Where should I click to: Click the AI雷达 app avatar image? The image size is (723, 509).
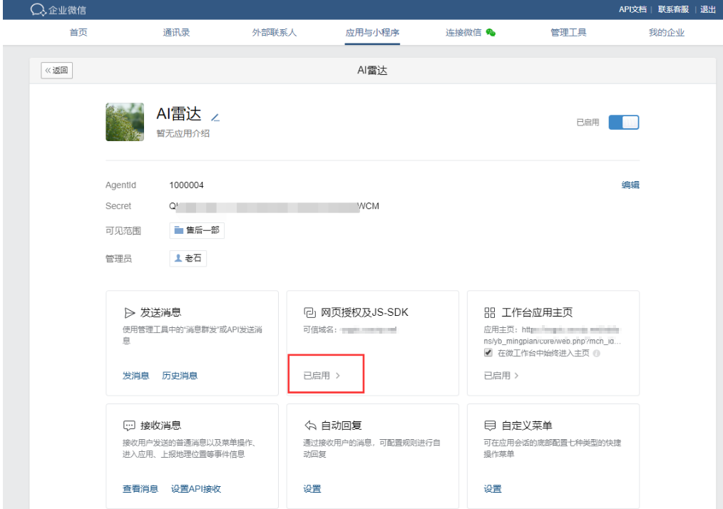coord(125,122)
